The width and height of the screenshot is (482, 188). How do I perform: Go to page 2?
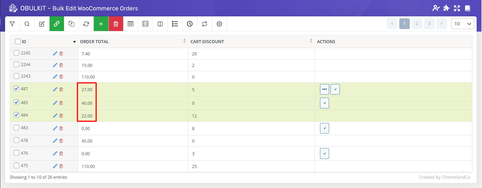[417, 24]
